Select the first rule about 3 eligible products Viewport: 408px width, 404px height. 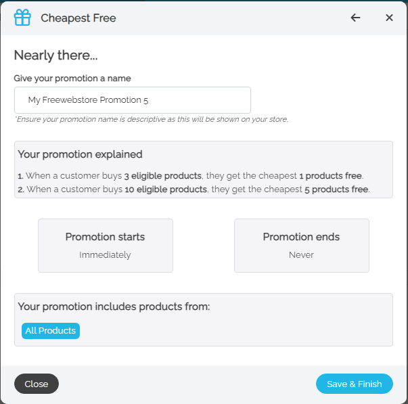[x=191, y=175]
